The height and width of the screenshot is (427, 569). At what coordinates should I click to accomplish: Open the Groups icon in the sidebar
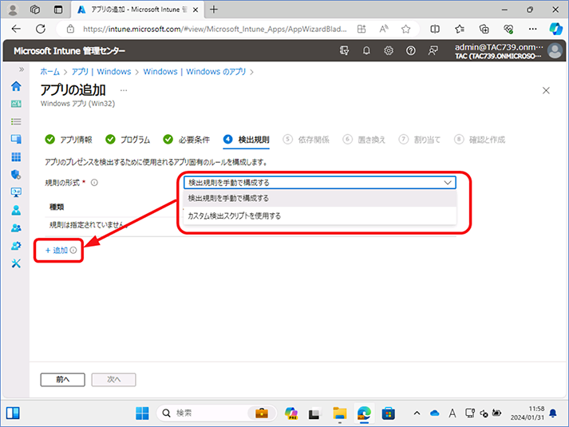(x=16, y=227)
